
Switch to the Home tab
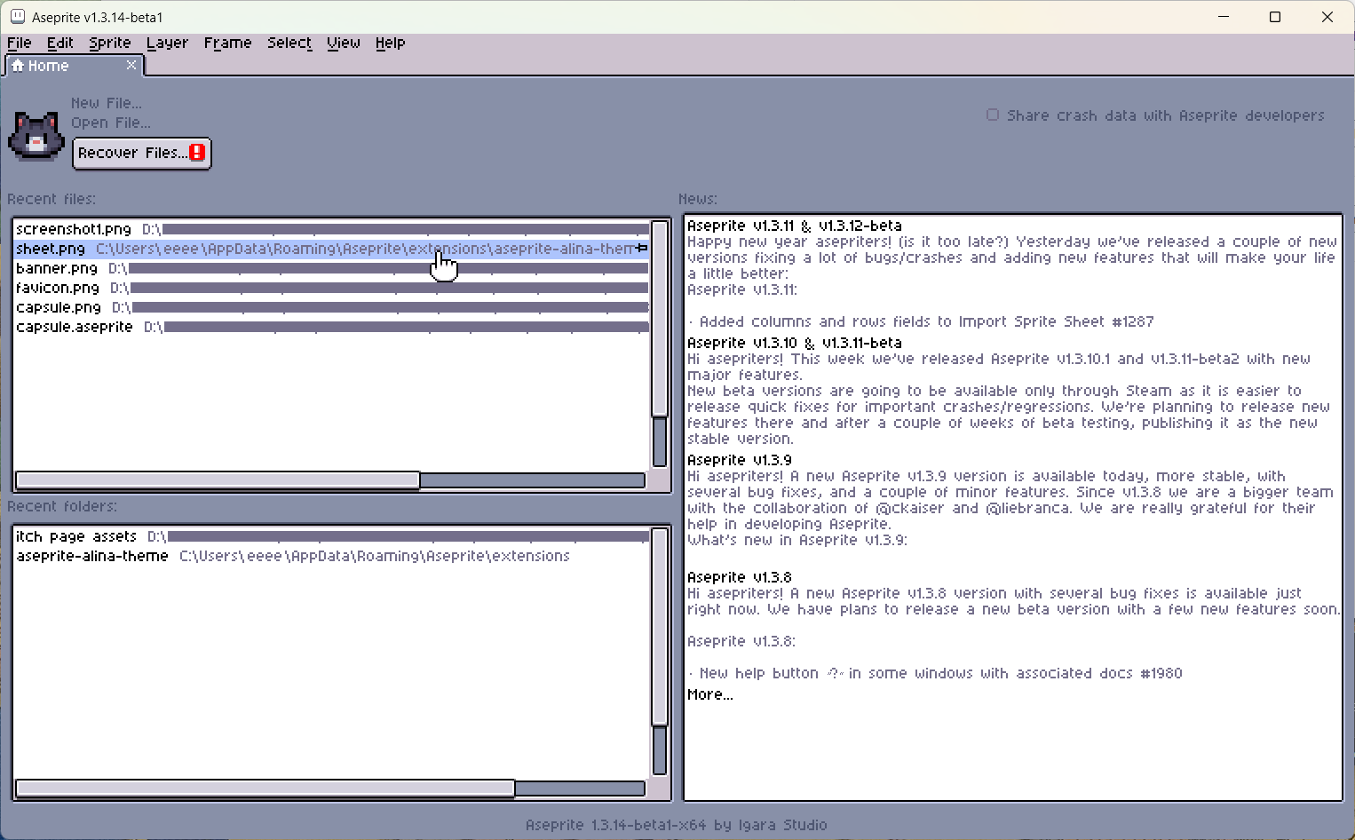[x=74, y=66]
